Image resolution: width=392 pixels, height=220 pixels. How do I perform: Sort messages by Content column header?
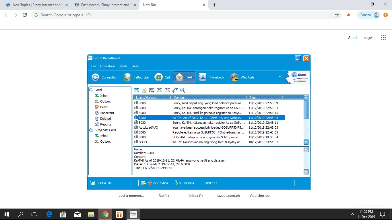tap(208, 98)
